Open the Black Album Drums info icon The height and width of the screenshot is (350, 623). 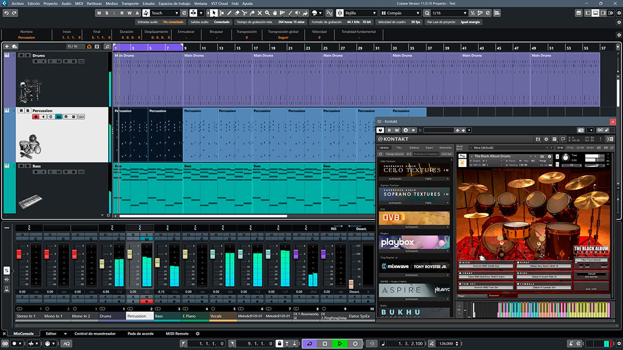pyautogui.click(x=550, y=156)
